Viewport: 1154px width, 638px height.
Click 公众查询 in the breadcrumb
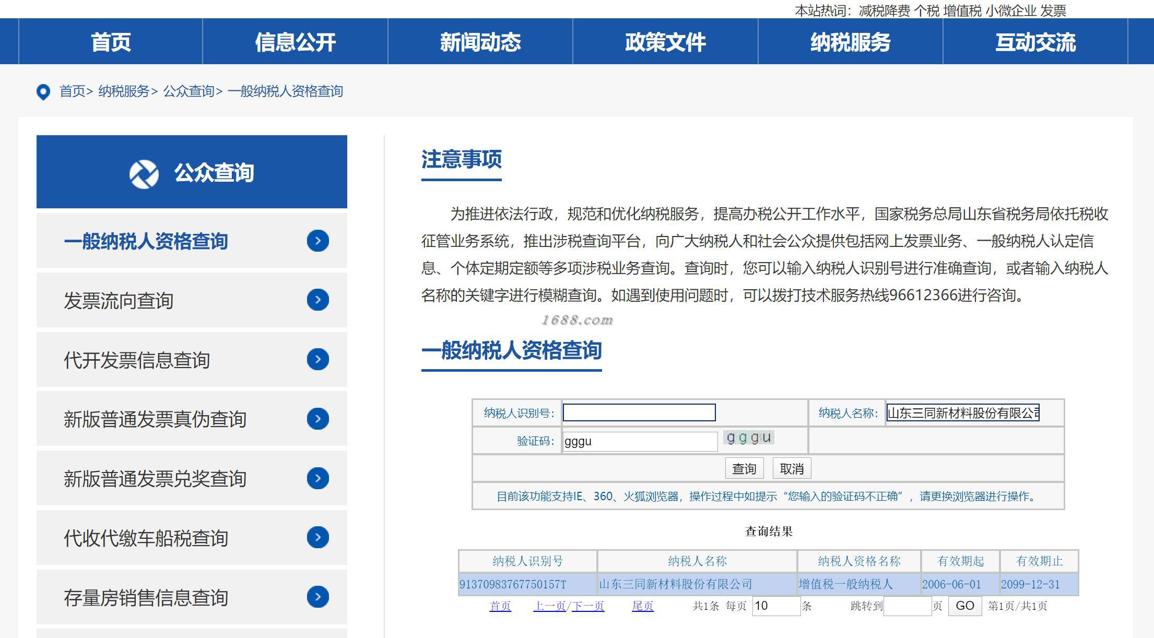[x=189, y=91]
